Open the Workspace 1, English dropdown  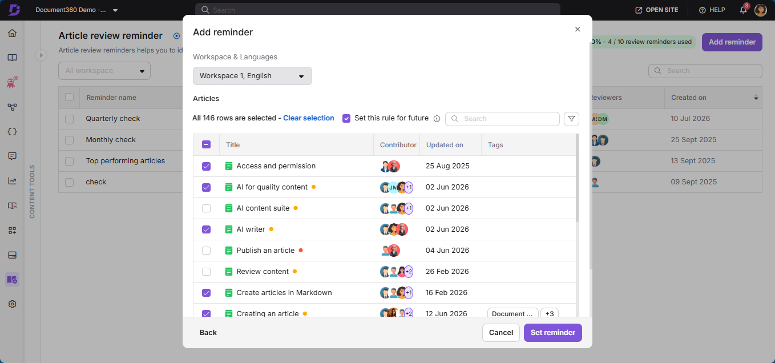[252, 76]
